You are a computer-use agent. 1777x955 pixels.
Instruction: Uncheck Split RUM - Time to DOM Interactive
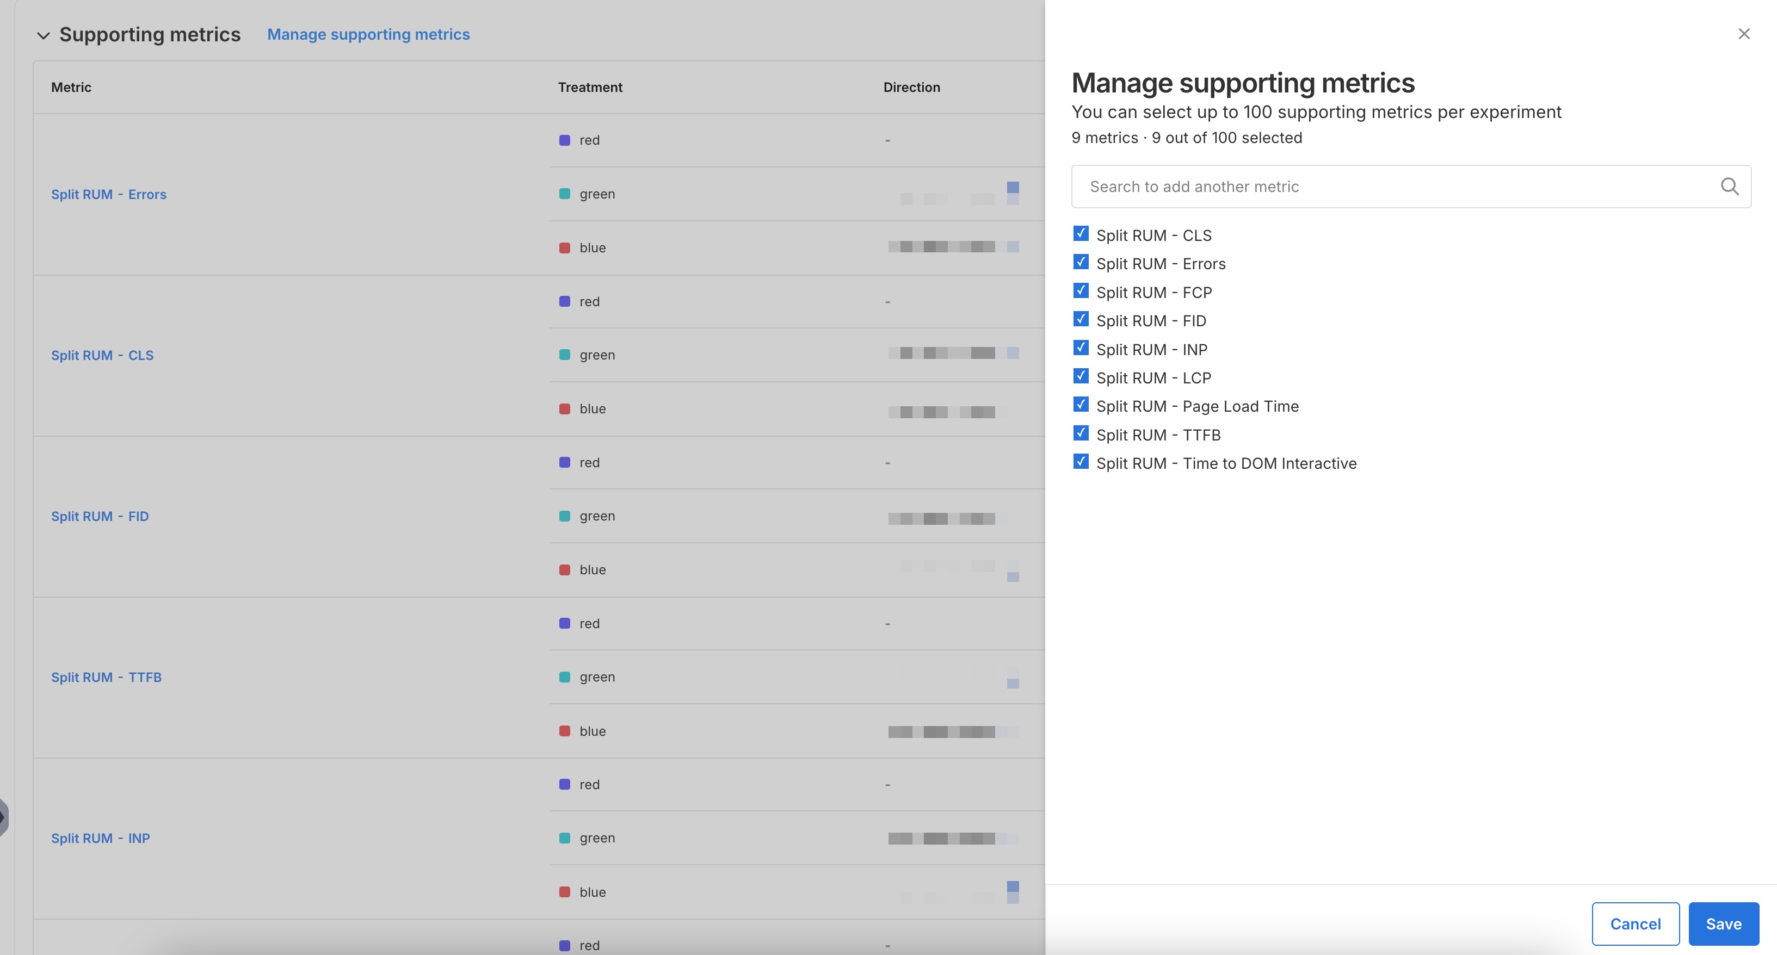[1081, 461]
